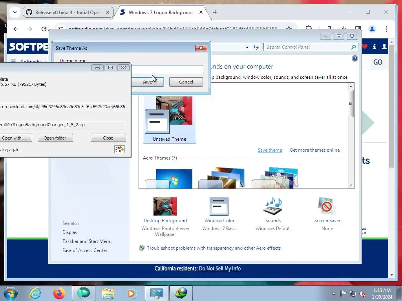Click Open with... in download dialog
The height and width of the screenshot is (301, 402).
pos(15,138)
